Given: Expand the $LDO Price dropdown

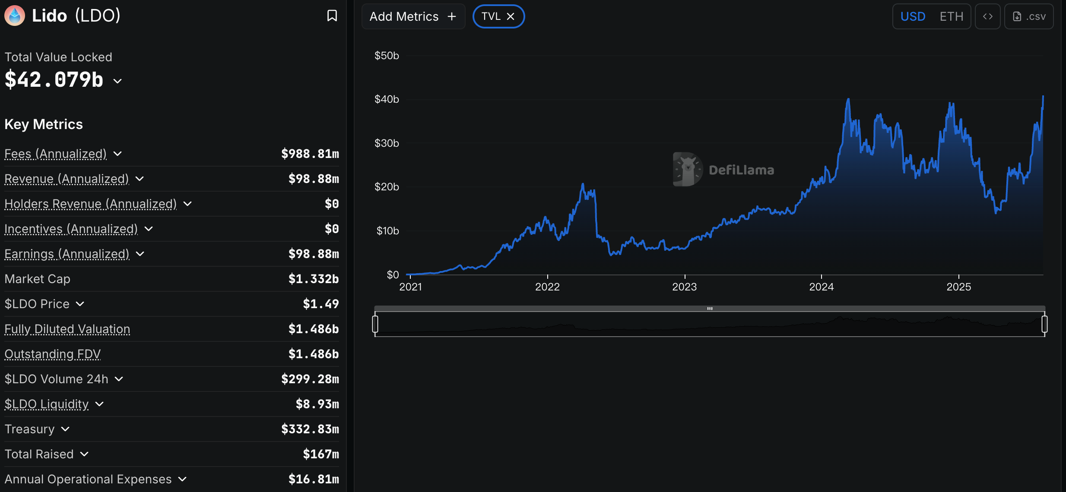Looking at the screenshot, I should (80, 304).
